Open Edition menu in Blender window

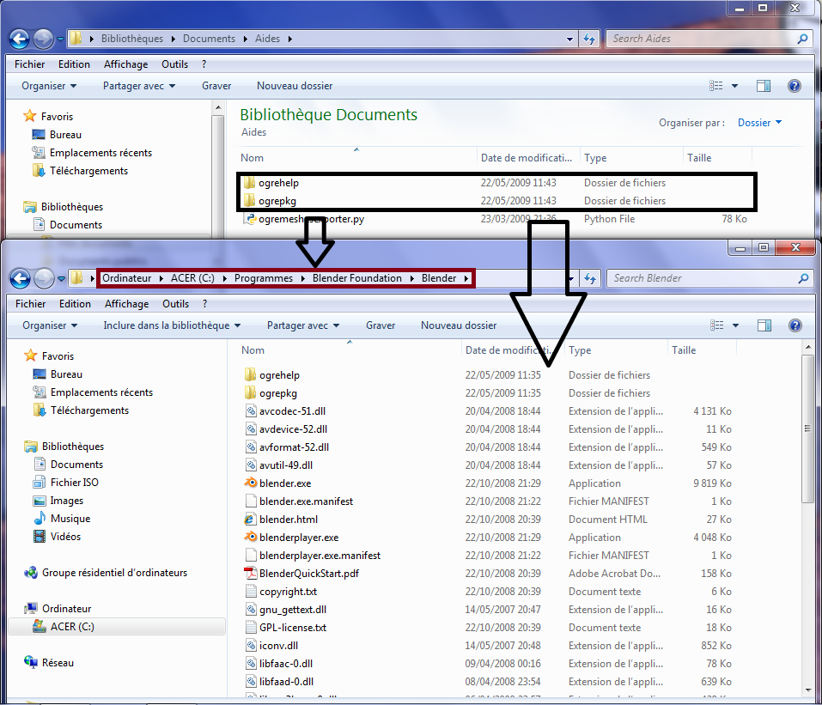(x=75, y=303)
